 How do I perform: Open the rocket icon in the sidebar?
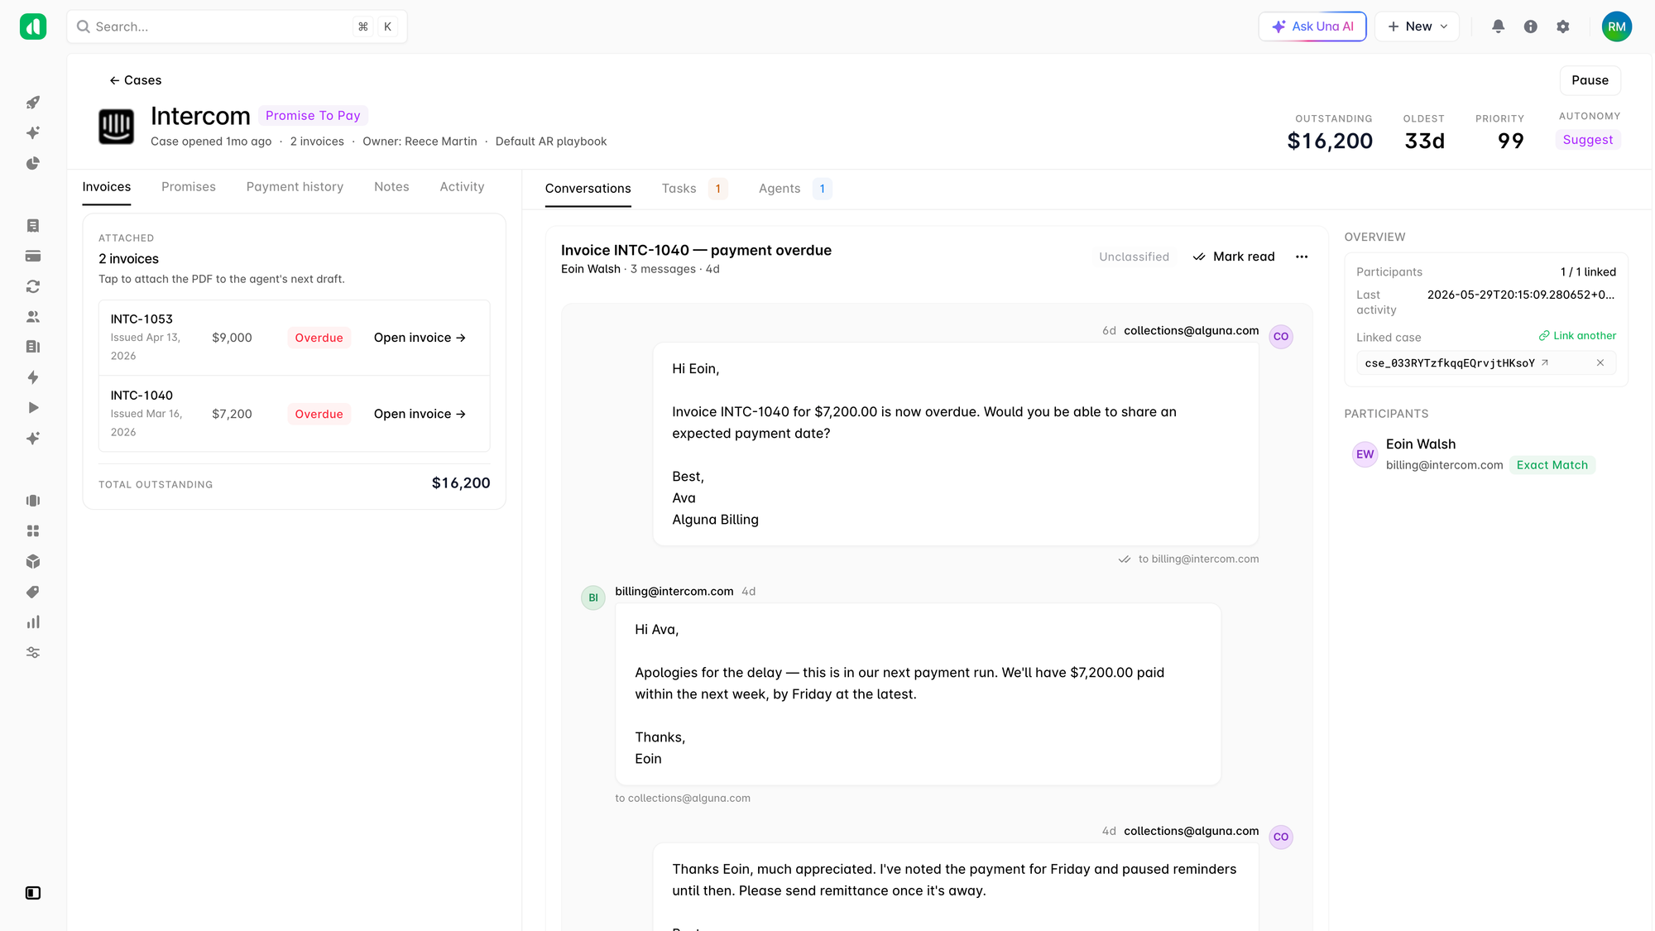[33, 103]
